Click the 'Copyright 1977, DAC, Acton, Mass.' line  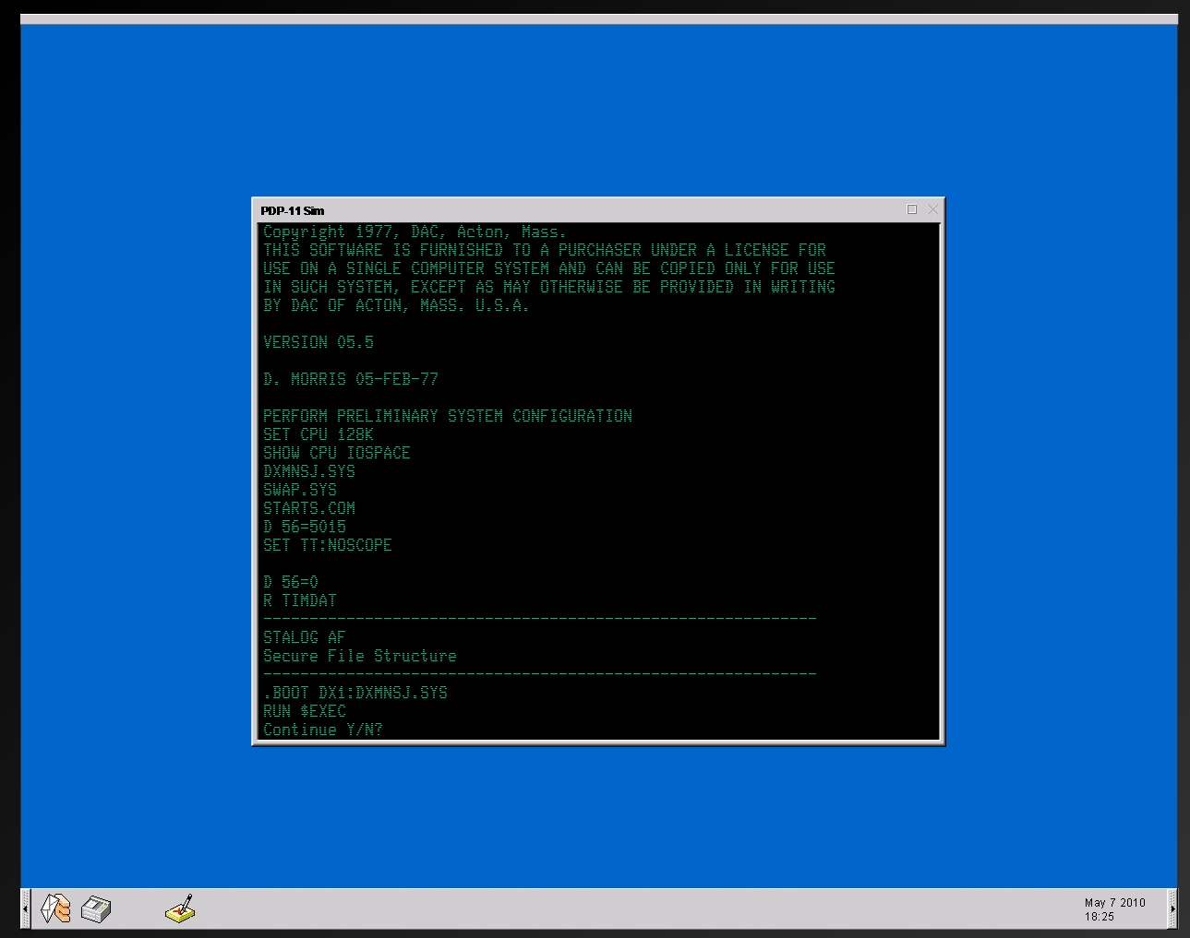pyautogui.click(x=415, y=232)
